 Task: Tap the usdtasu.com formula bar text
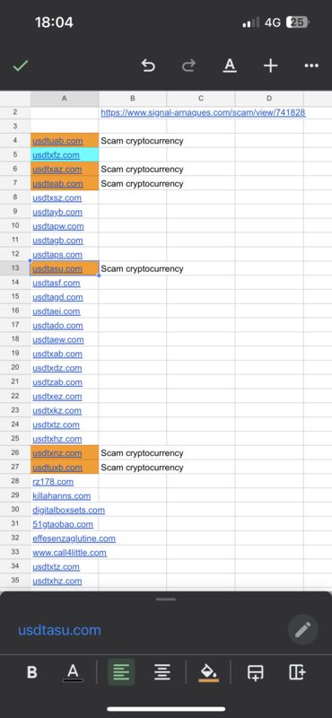pyautogui.click(x=59, y=630)
